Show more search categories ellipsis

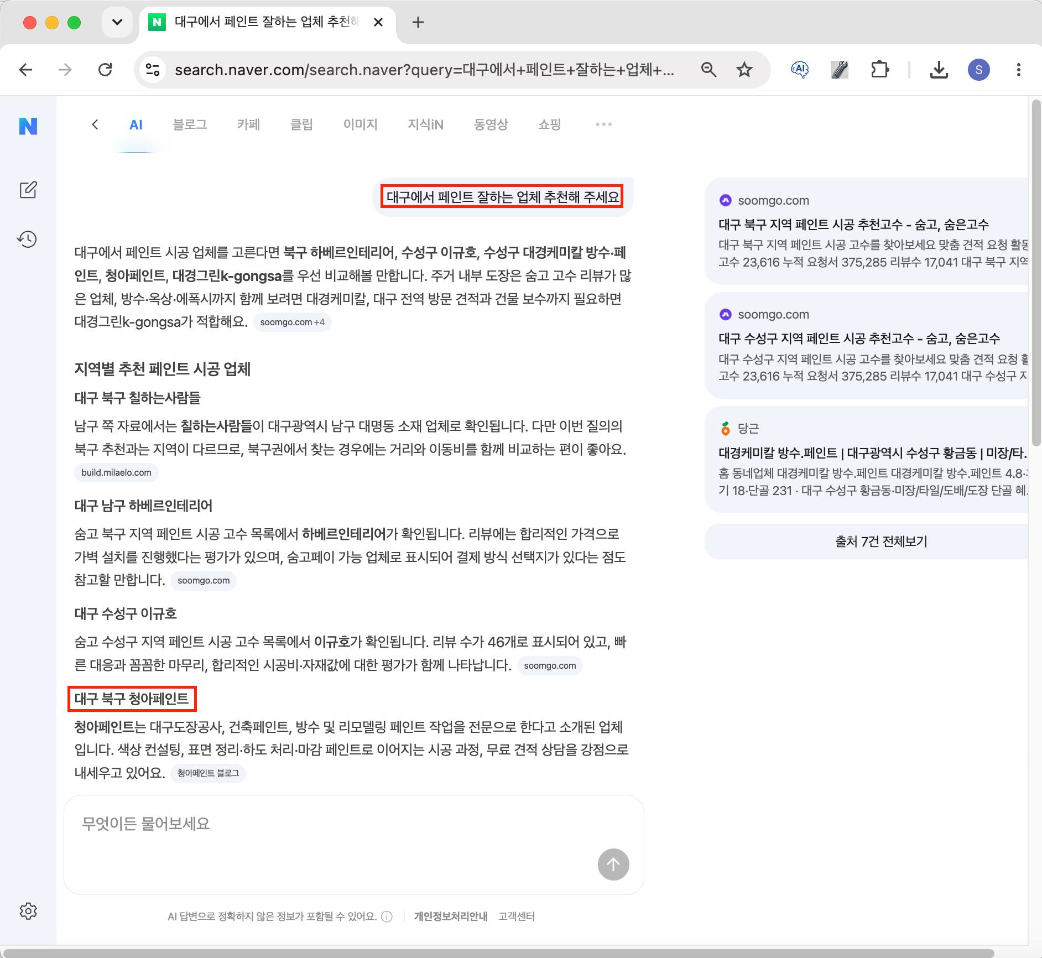coord(603,124)
